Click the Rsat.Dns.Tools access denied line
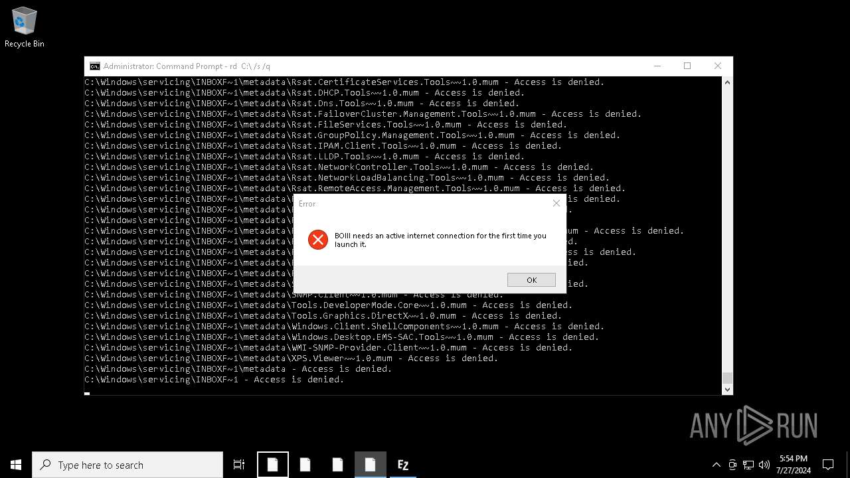This screenshot has height=478, width=850. [301, 104]
